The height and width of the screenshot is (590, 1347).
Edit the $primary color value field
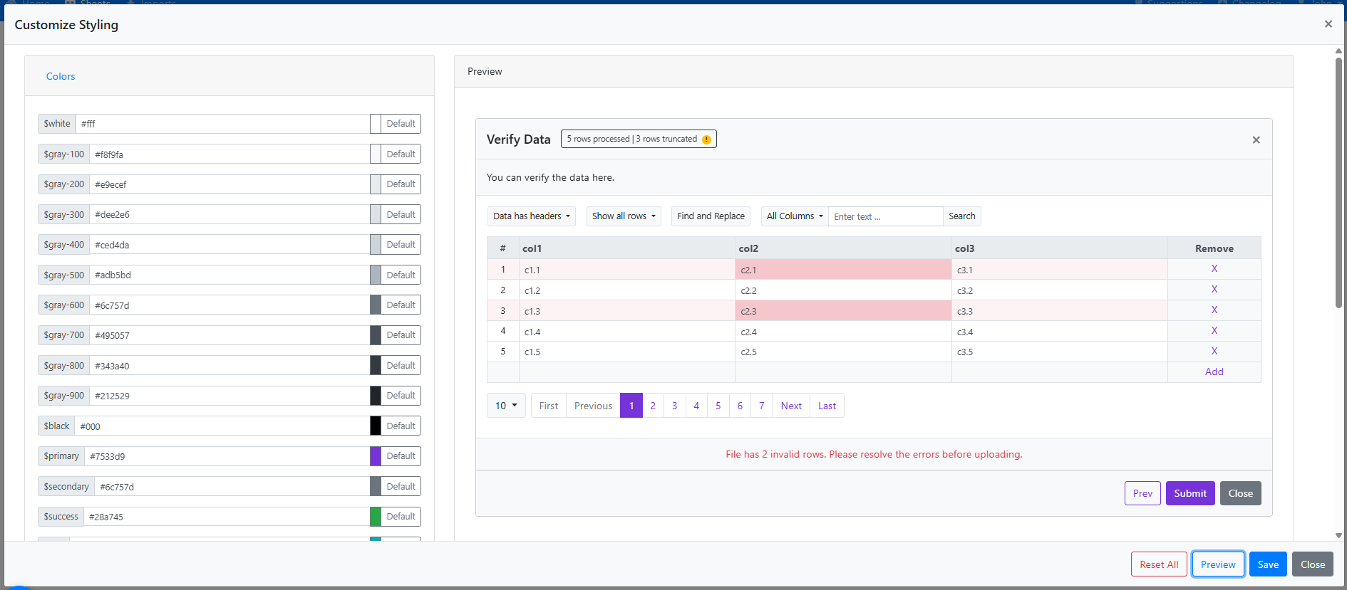point(227,456)
